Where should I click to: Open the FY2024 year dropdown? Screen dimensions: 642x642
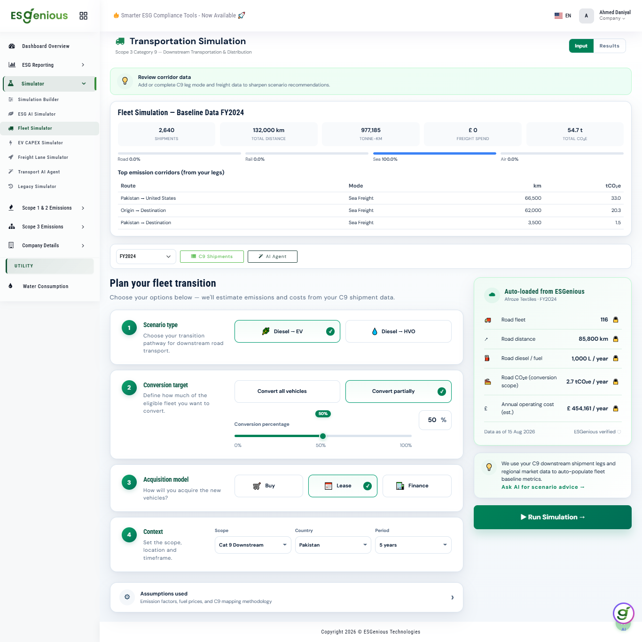point(146,257)
